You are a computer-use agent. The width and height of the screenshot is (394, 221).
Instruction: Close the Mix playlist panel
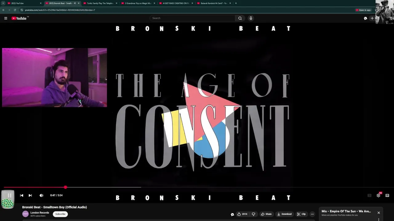[x=379, y=213]
